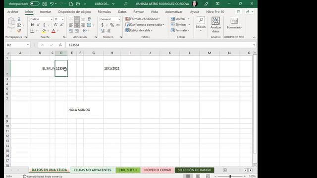Click the search magnifier in title bar
This screenshot has width=317, height=178.
[125, 3]
